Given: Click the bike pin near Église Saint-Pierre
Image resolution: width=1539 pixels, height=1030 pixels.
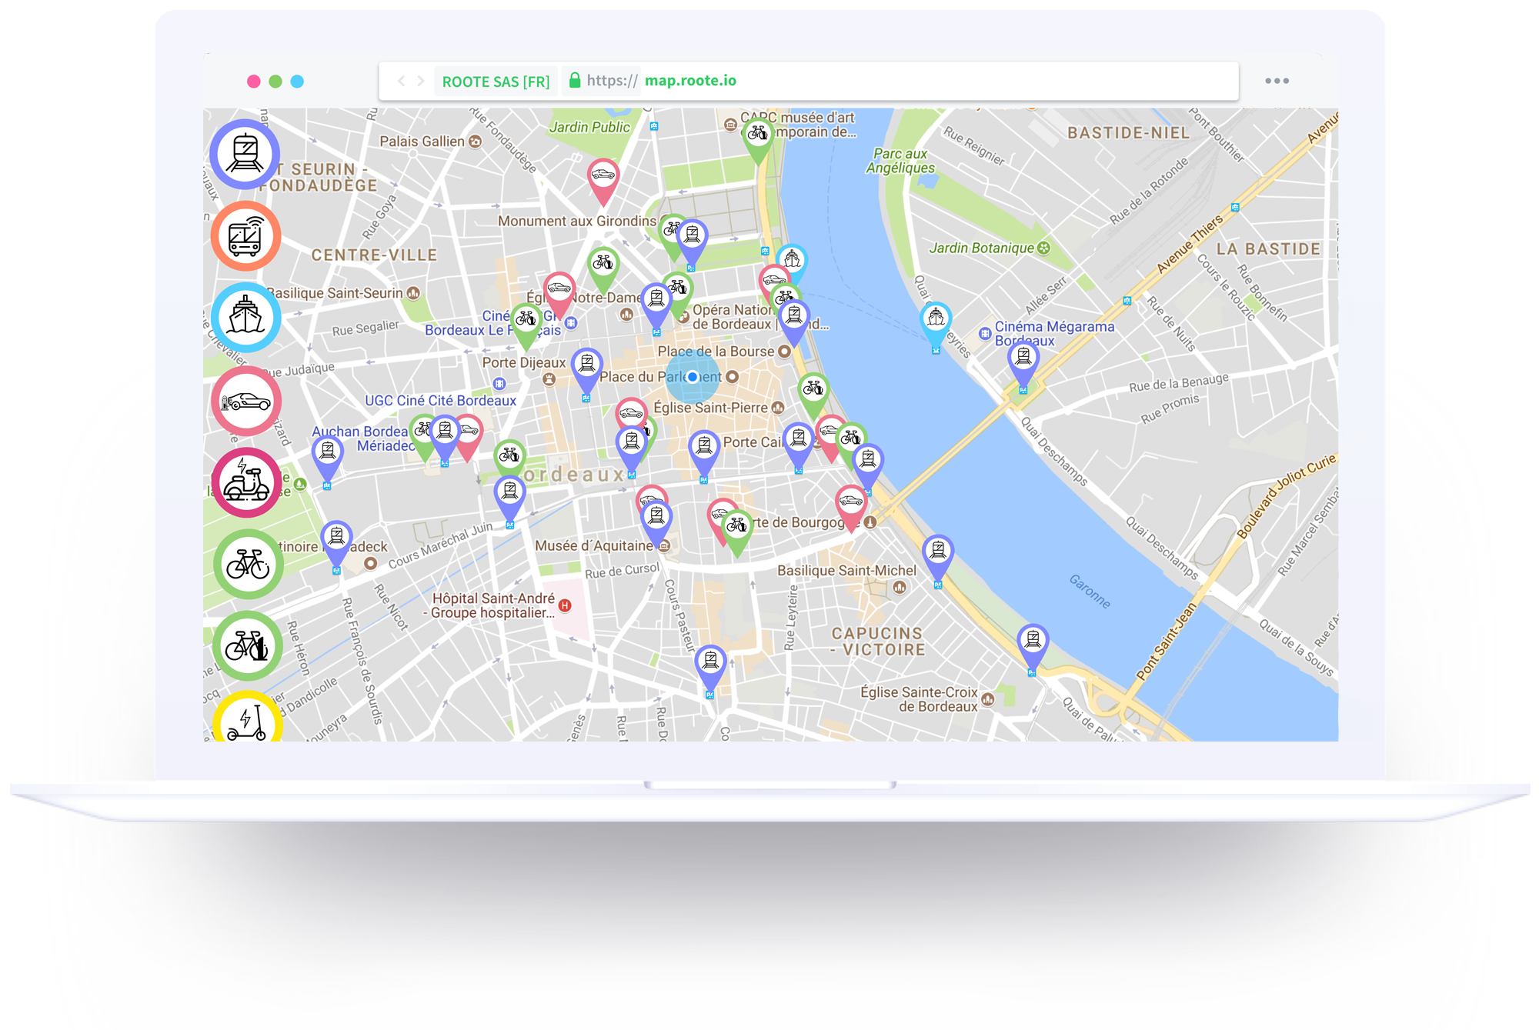Looking at the screenshot, I should (x=813, y=397).
